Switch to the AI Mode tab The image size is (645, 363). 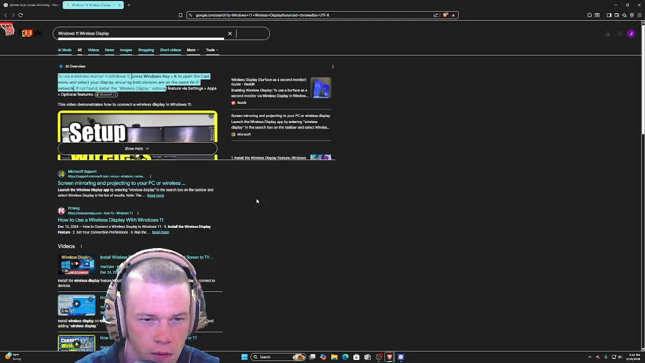tap(64, 50)
